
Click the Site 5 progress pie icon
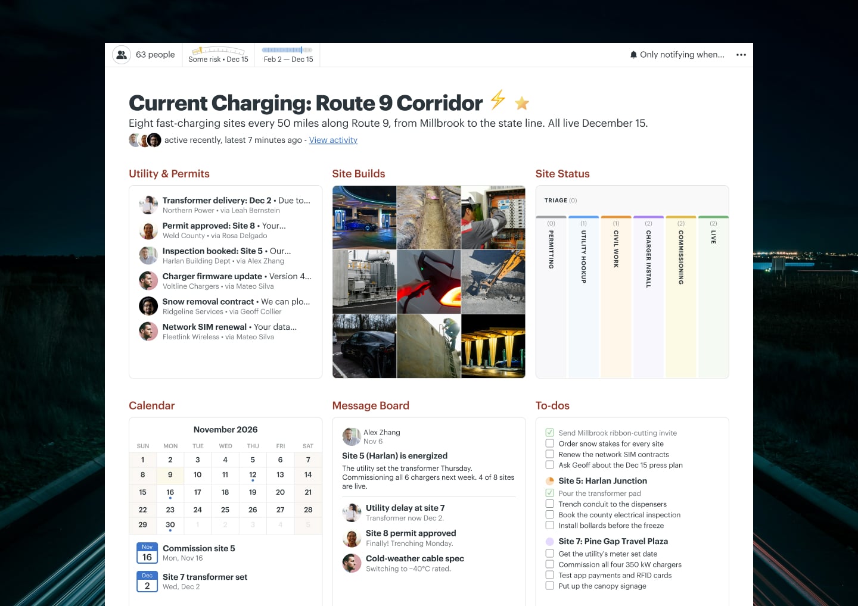[x=550, y=481]
